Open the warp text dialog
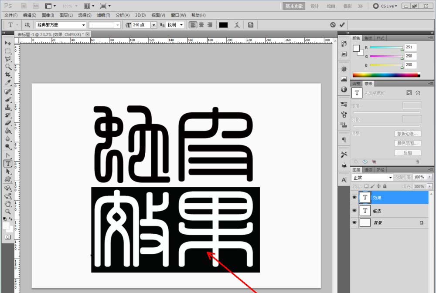 (x=237, y=25)
